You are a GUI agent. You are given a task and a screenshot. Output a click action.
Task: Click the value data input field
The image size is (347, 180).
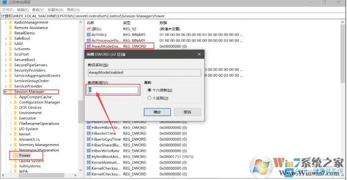coord(113,90)
